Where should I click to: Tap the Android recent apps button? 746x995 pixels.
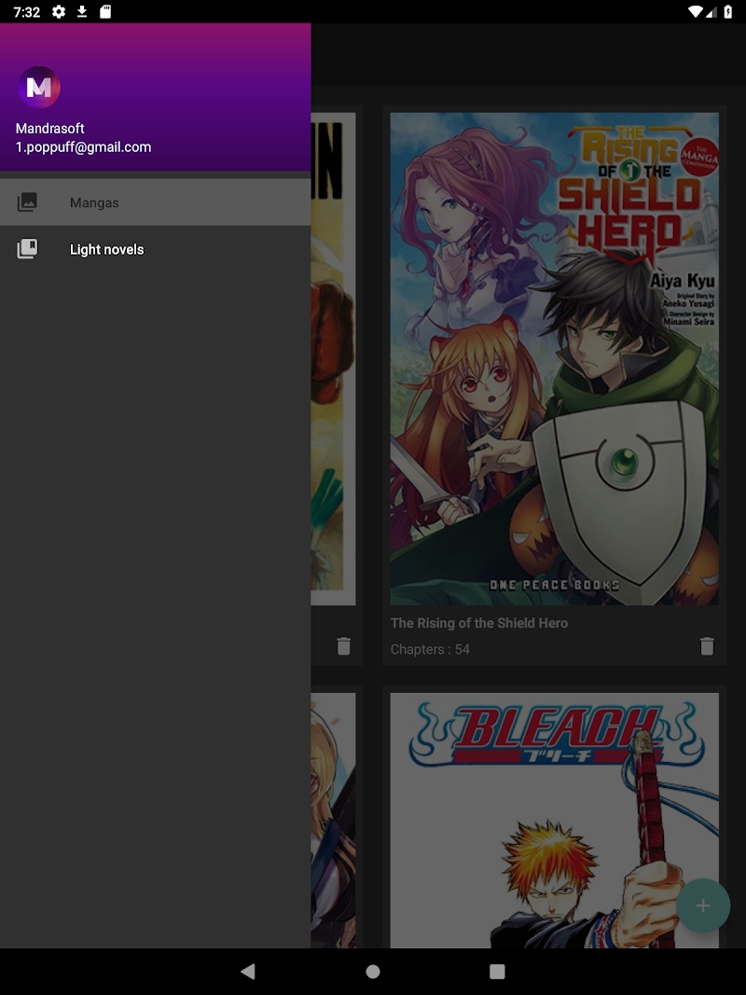coord(497,972)
